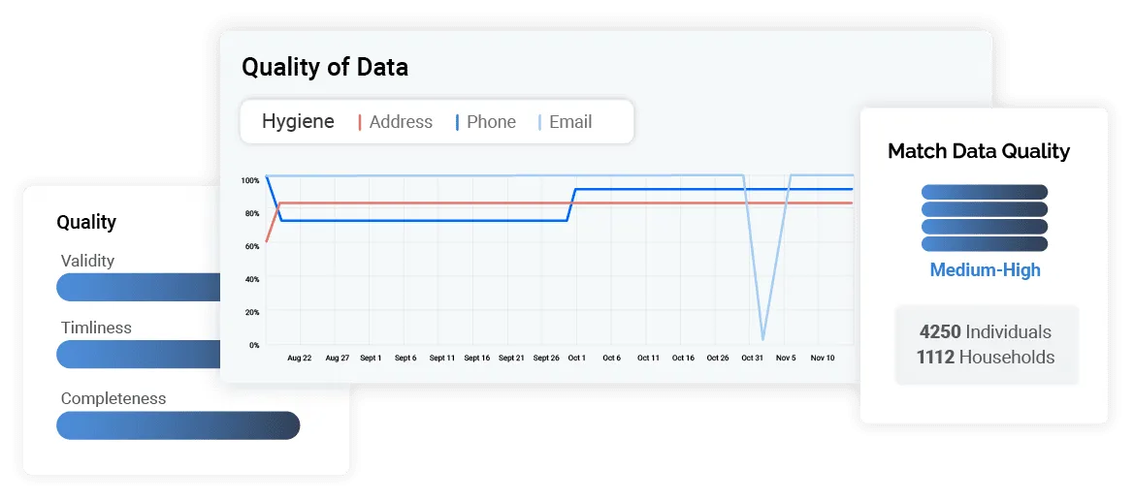
Task: Click the 1112 Households count
Action: tap(985, 357)
